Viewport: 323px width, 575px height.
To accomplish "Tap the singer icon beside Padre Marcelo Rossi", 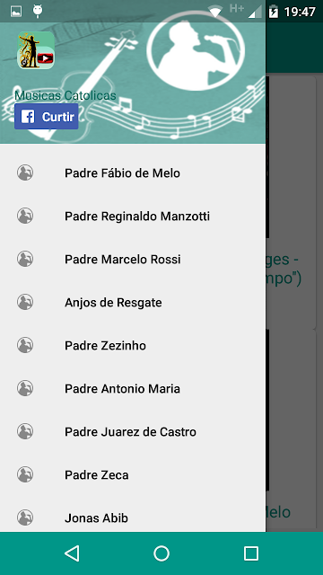I will (x=25, y=259).
